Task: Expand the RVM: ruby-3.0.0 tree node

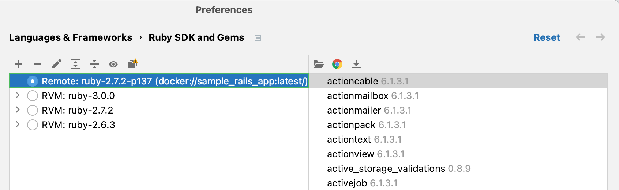Action: click(18, 95)
